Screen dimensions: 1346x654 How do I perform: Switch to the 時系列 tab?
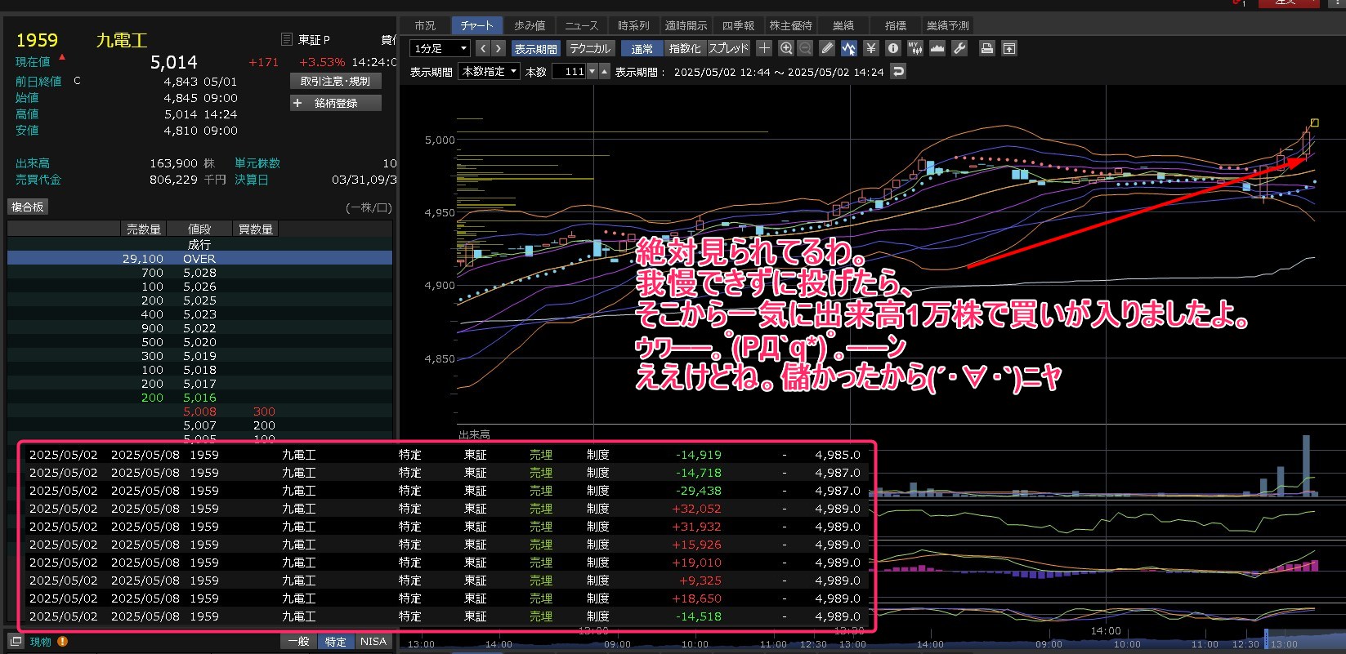tap(633, 25)
